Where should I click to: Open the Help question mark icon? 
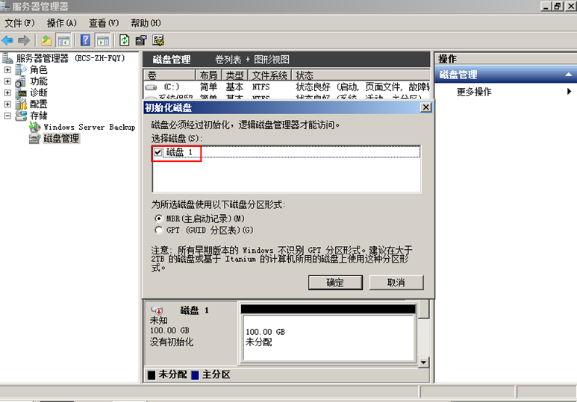click(x=85, y=40)
